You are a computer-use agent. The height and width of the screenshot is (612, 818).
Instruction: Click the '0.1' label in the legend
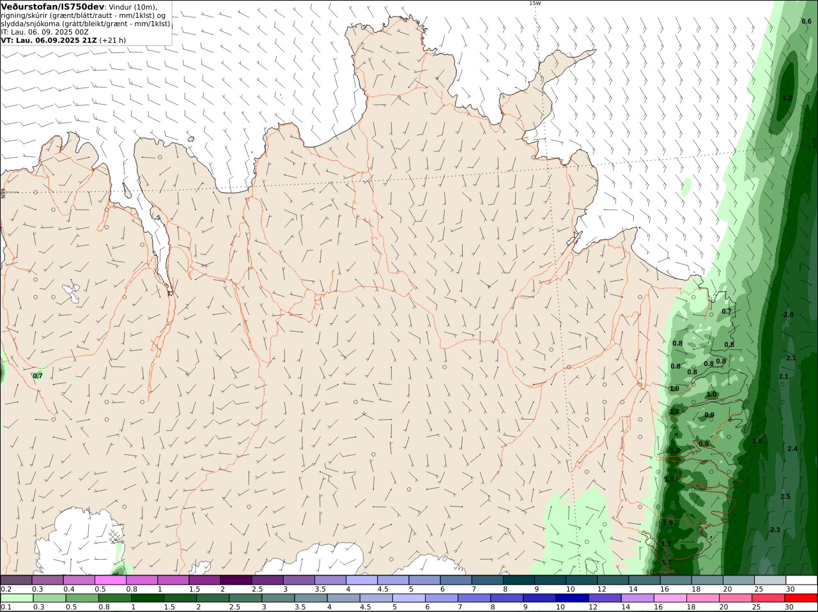pos(6,607)
